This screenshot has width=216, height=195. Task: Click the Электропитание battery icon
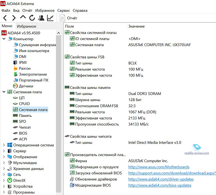(16, 74)
